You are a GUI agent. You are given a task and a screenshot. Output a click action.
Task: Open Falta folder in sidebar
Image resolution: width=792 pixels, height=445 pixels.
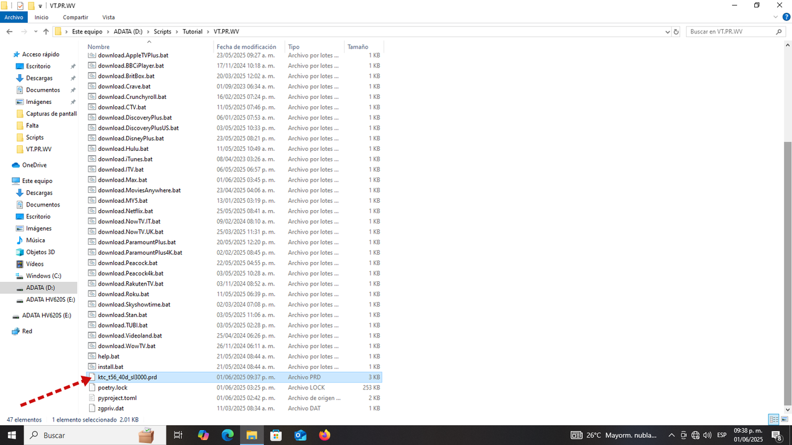coord(32,125)
